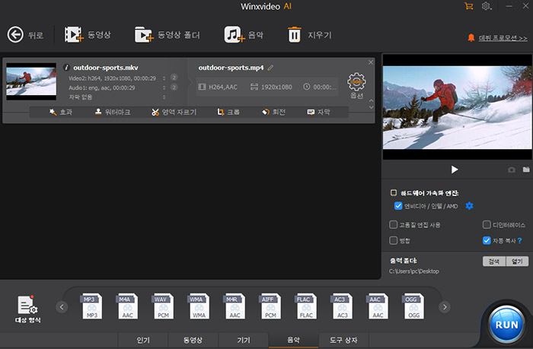
Task: Open settings gear in title bar
Action: coord(486,6)
